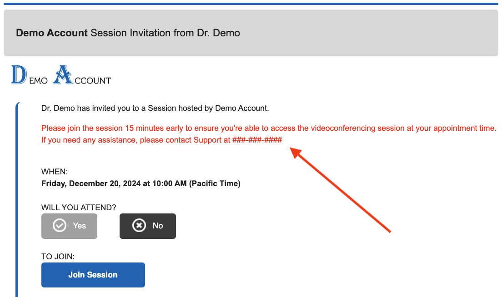Click the Dr. Demo has invited you sentence
Screen dimensions: 502x297
pos(155,108)
